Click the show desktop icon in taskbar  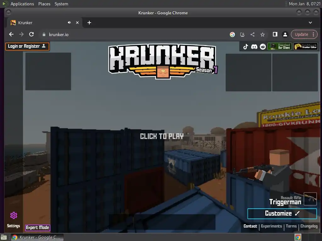4,237
